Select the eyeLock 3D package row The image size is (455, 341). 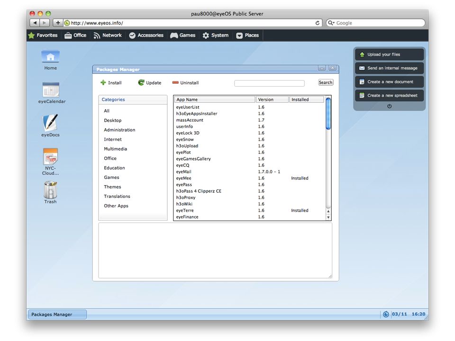tap(250, 133)
